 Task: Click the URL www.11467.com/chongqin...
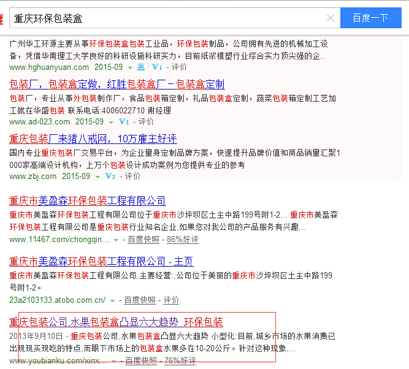tap(59, 240)
